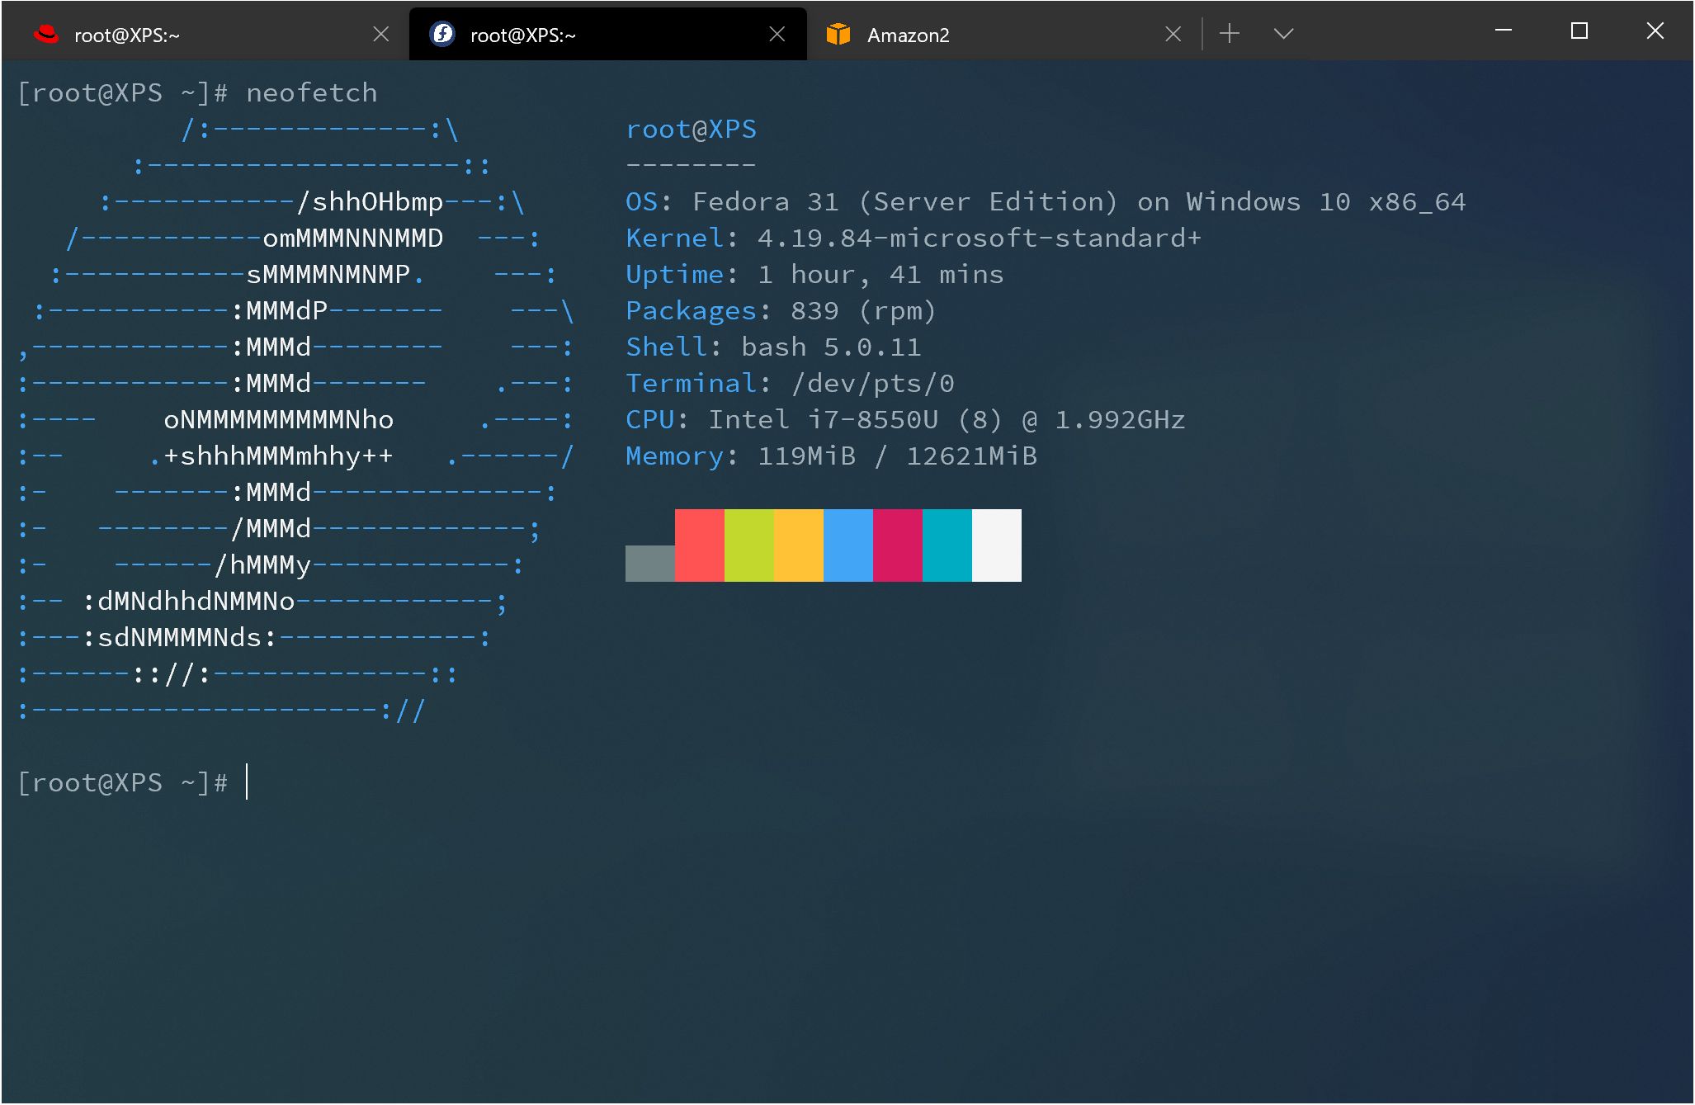Click the cyan color block
The width and height of the screenshot is (1695, 1105).
[947, 545]
